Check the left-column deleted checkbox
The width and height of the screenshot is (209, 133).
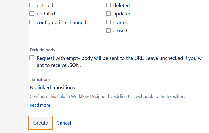(x=32, y=5)
